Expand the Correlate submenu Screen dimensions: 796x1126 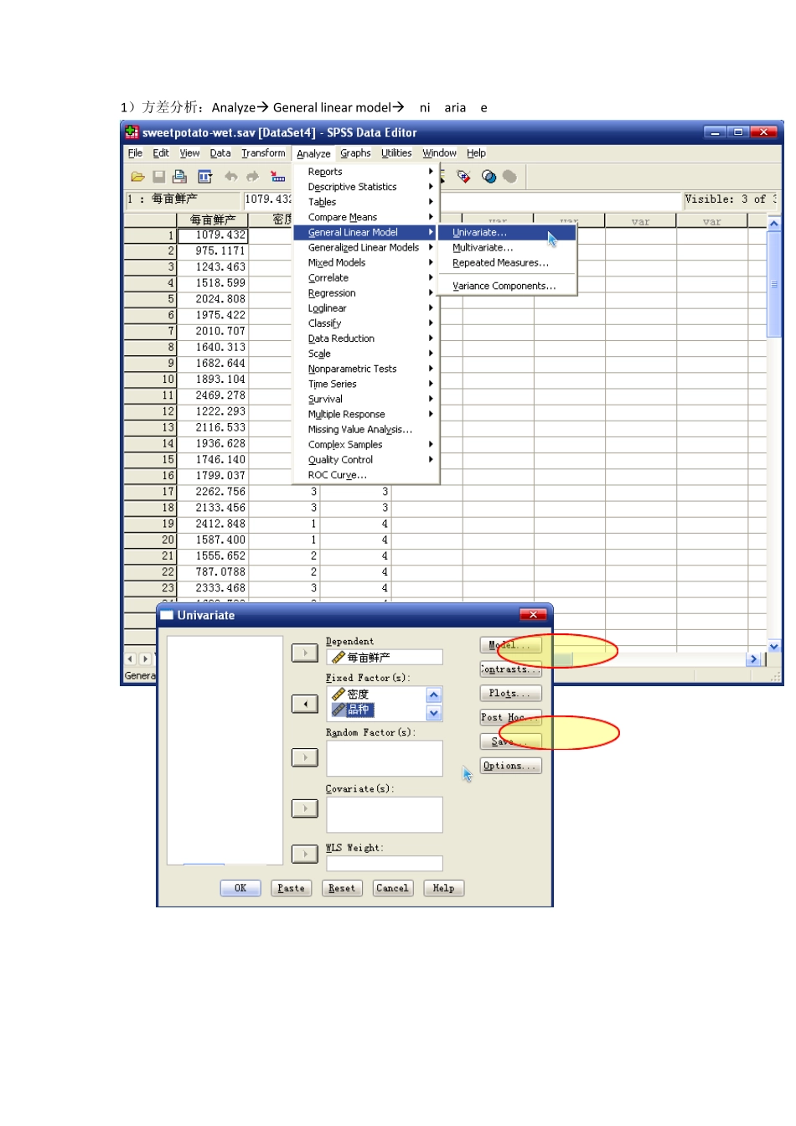pos(366,278)
